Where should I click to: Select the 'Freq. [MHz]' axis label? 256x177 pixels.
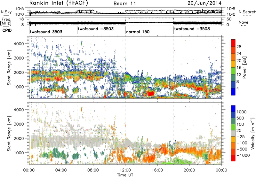(x=6, y=21)
